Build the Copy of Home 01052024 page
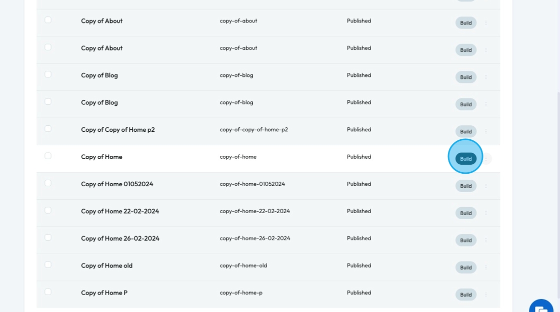This screenshot has height=312, width=560. [x=465, y=186]
